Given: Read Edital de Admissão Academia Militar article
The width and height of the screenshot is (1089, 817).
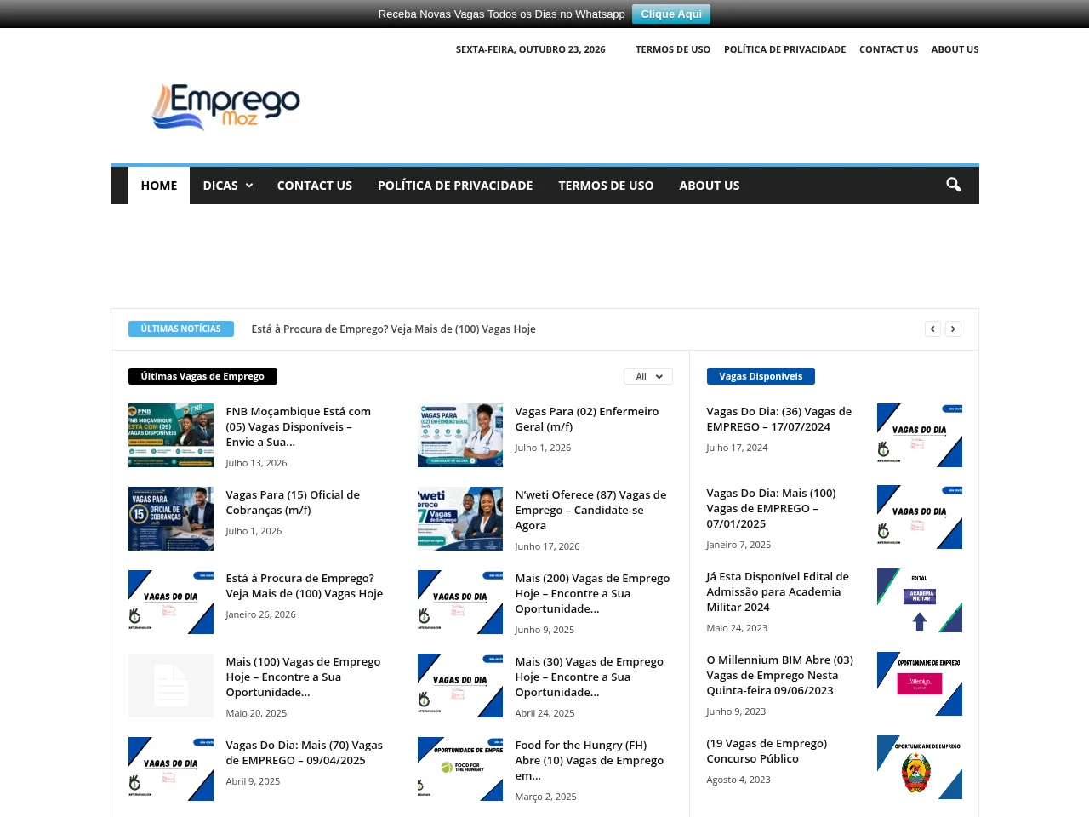Looking at the screenshot, I should tap(778, 591).
